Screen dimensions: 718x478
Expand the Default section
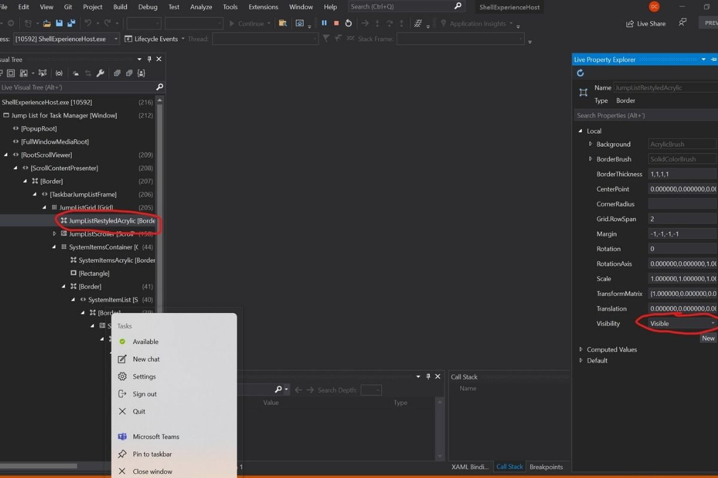580,360
